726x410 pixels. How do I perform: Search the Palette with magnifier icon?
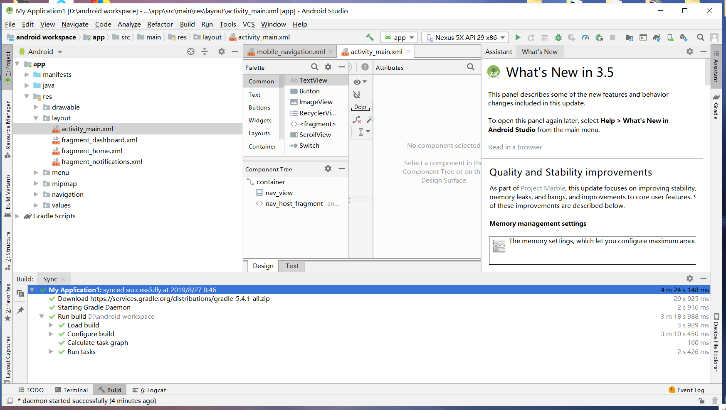(x=315, y=67)
